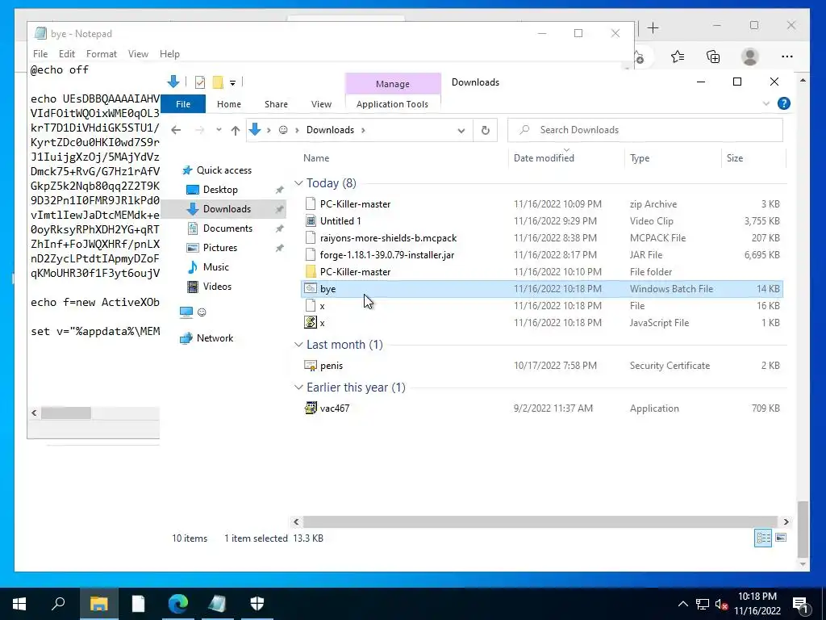Select the This PC computer icon

point(186,312)
